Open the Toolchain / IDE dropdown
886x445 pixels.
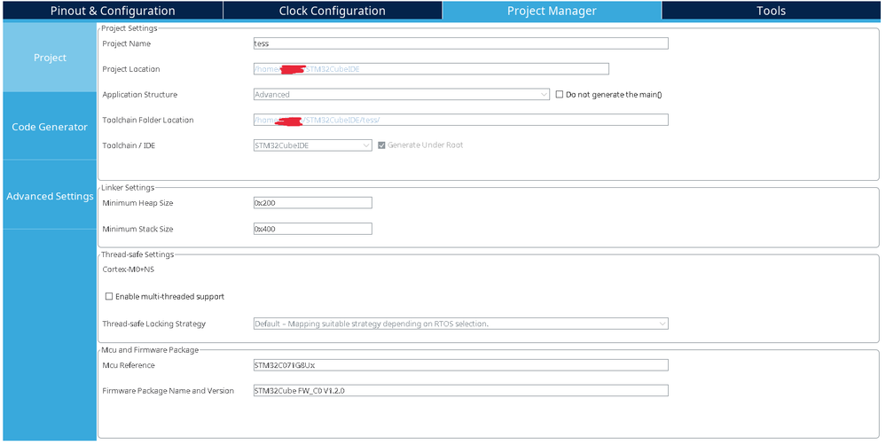tap(312, 145)
